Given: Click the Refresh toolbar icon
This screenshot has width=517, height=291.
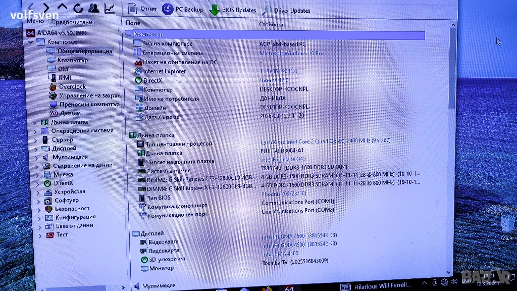Looking at the screenshot, I should (78, 8).
